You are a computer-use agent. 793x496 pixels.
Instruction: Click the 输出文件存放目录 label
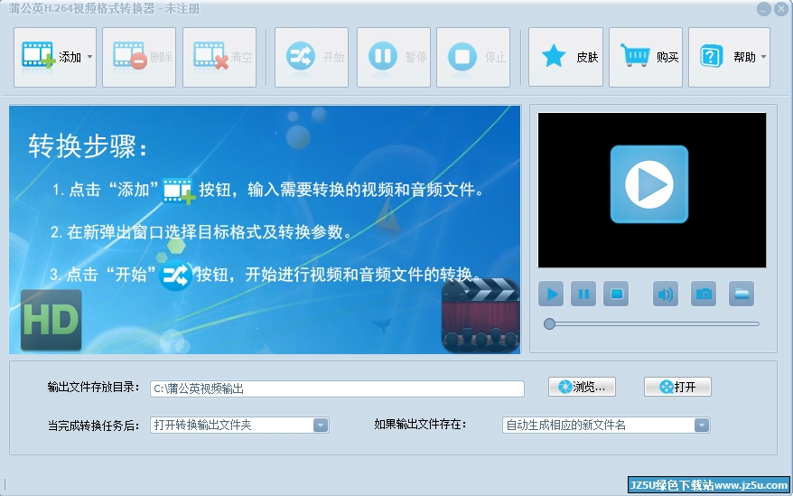point(94,388)
